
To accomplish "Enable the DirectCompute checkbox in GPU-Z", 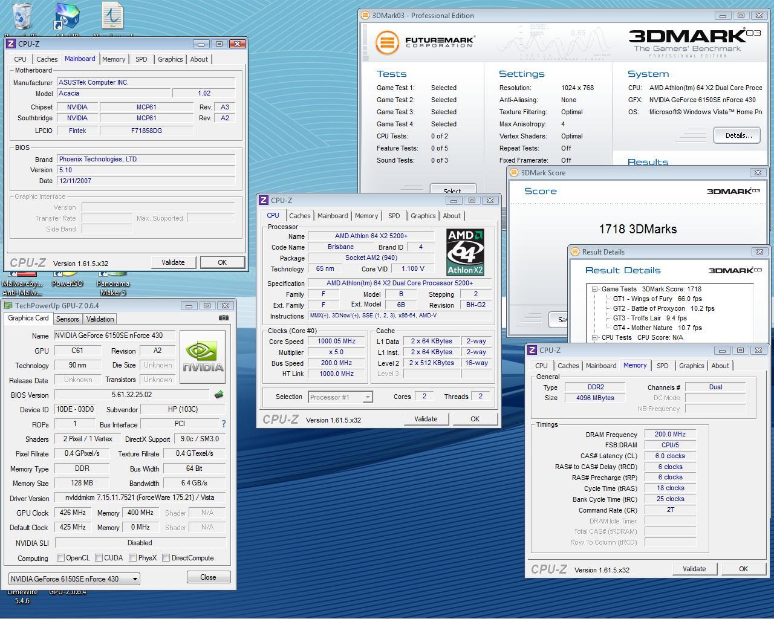I will (x=166, y=558).
